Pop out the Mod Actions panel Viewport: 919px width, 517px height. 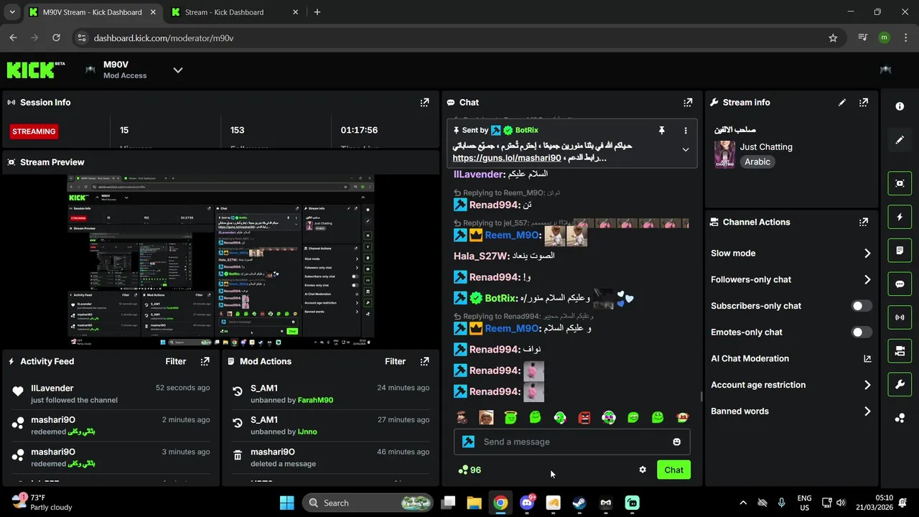[x=424, y=362]
